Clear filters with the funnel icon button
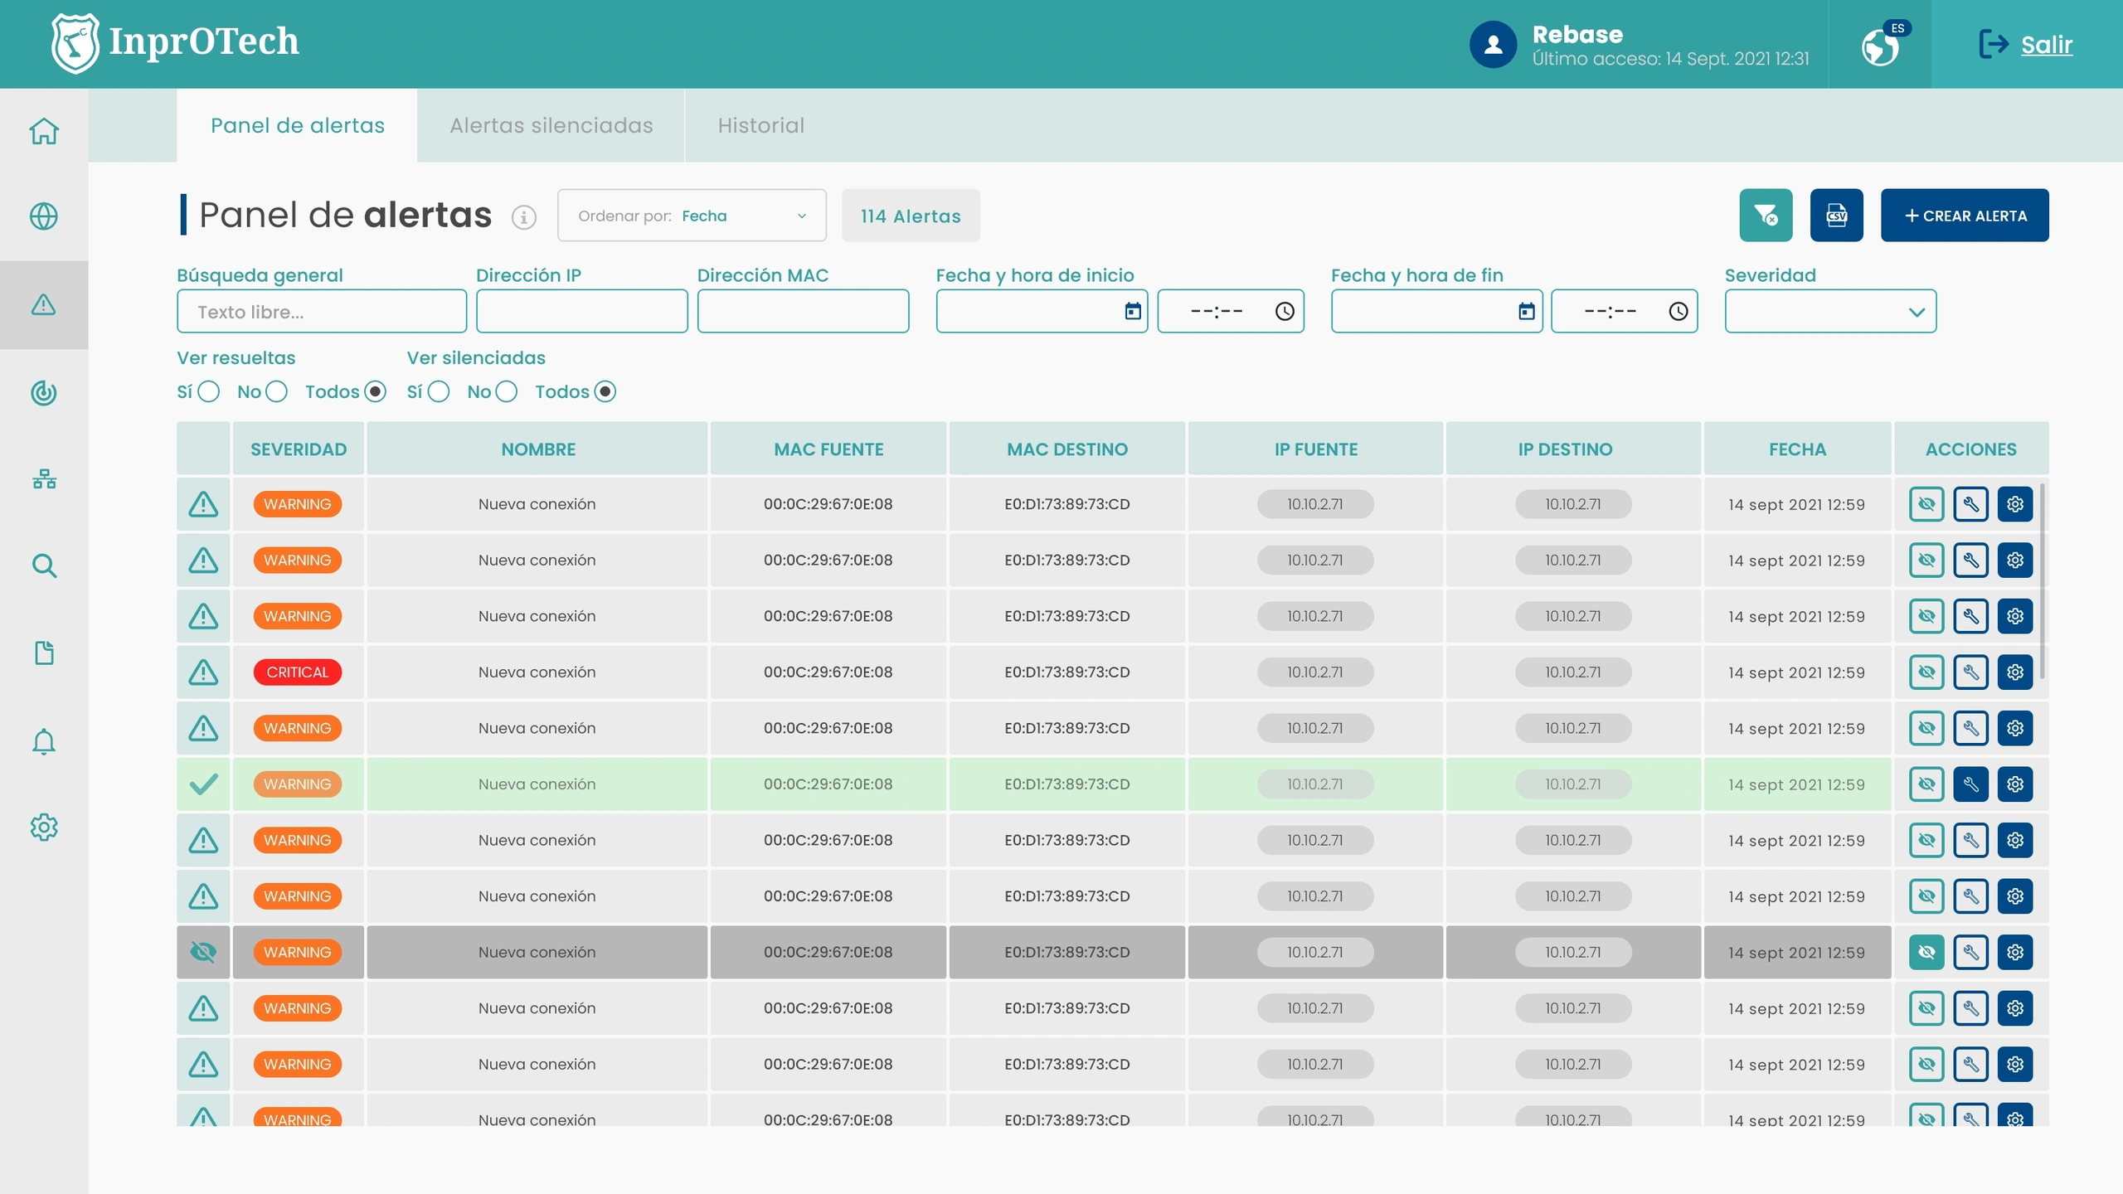The image size is (2123, 1194). pos(1766,216)
